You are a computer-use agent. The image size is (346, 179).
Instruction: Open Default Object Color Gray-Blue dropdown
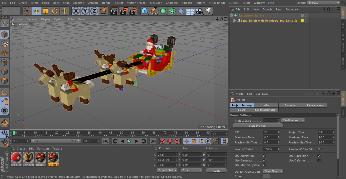click(x=273, y=171)
